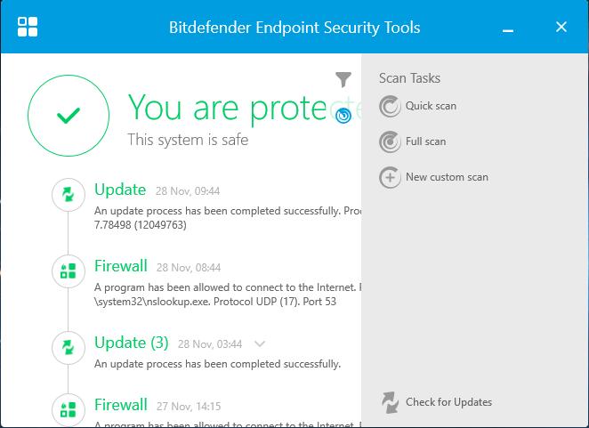Create a New custom scan
Image resolution: width=589 pixels, height=428 pixels.
tap(447, 177)
